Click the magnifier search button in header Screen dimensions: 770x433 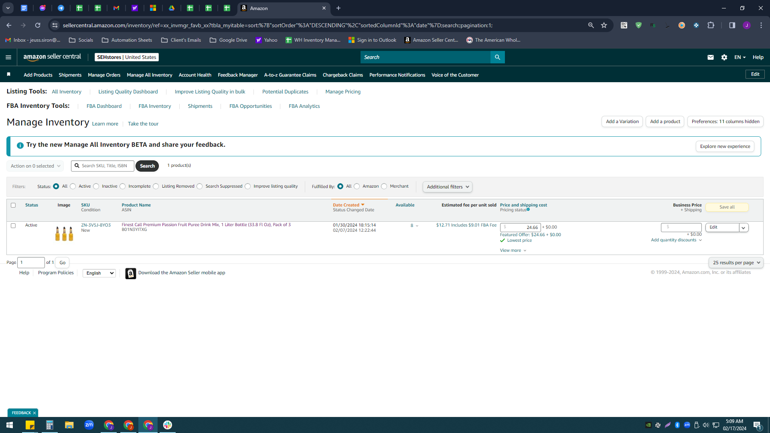click(x=497, y=57)
